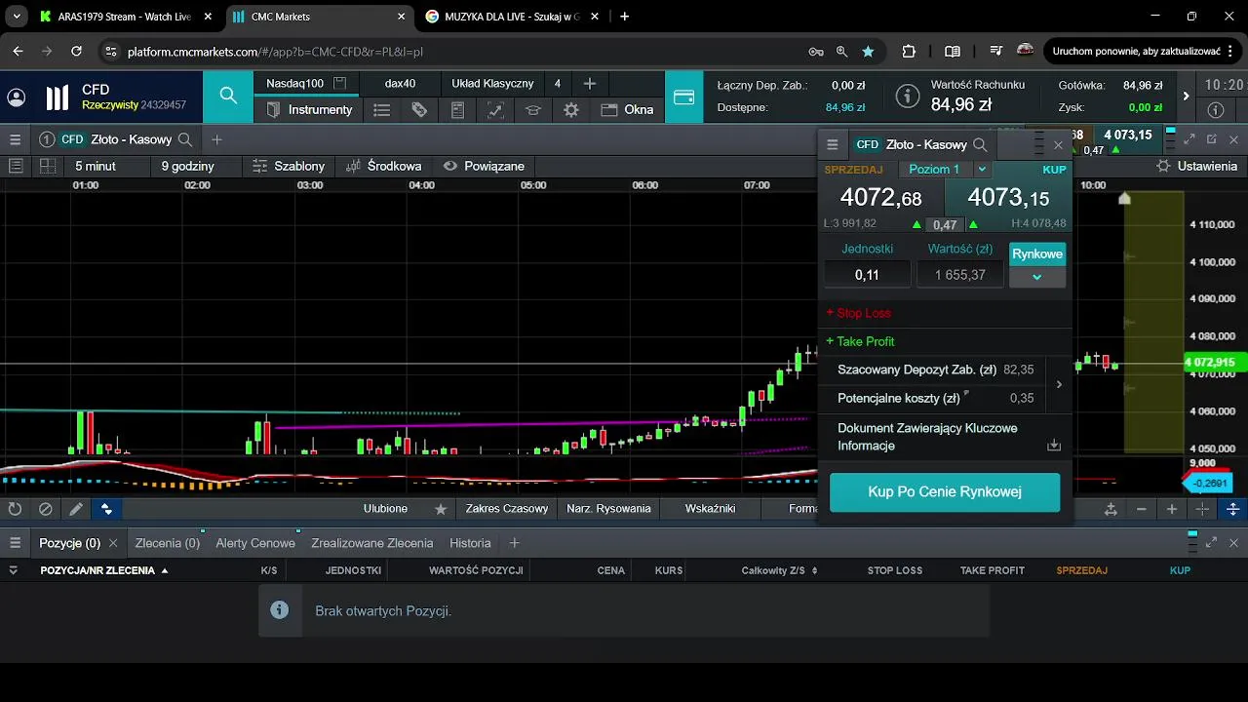Click the clear drawings circle-slash icon

(x=45, y=509)
